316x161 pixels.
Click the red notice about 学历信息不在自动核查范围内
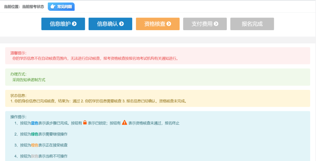pos(95,59)
